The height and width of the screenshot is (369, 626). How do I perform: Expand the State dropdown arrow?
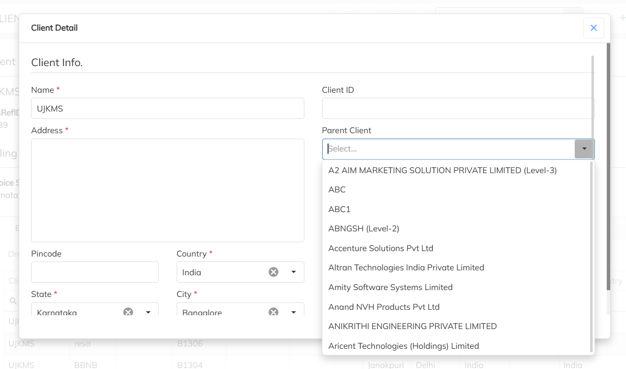click(x=148, y=312)
